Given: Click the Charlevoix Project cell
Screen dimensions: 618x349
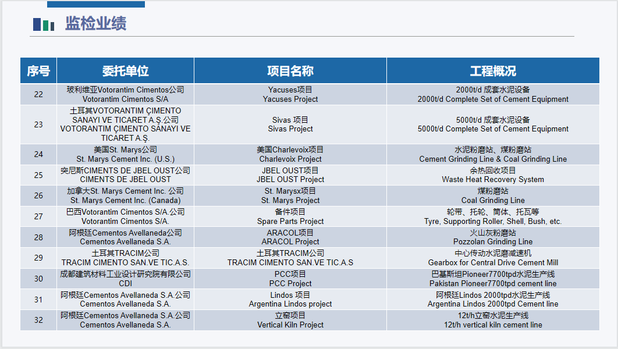Looking at the screenshot, I should click(290, 154).
